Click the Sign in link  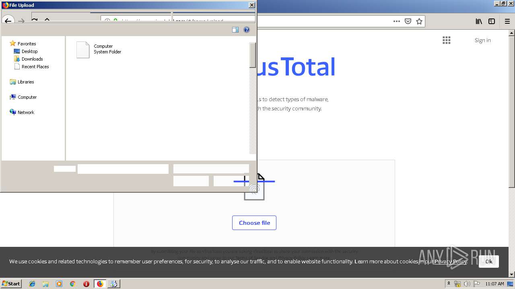tap(482, 40)
